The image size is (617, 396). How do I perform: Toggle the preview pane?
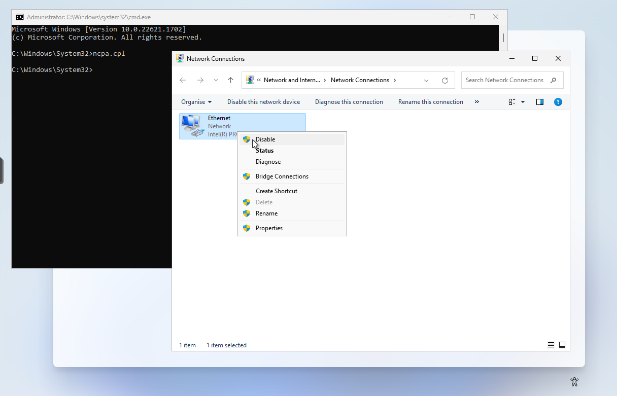(x=540, y=102)
